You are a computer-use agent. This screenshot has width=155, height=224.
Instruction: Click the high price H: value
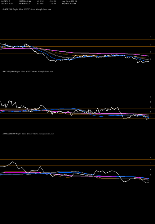pyautogui.click(x=53, y=1)
